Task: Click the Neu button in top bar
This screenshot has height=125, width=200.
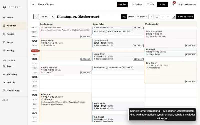Action: pyautogui.click(x=163, y=4)
